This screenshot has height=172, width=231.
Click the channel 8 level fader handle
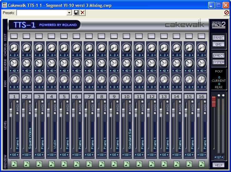tap(98, 113)
